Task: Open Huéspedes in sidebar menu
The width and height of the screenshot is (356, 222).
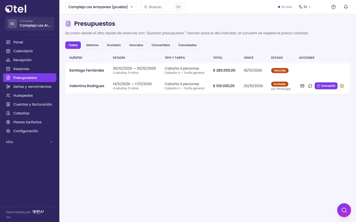Action: pyautogui.click(x=29, y=96)
